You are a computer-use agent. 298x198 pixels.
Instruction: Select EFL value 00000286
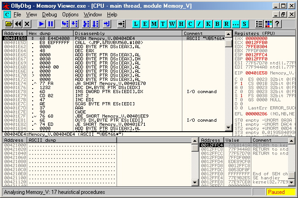click(256, 114)
